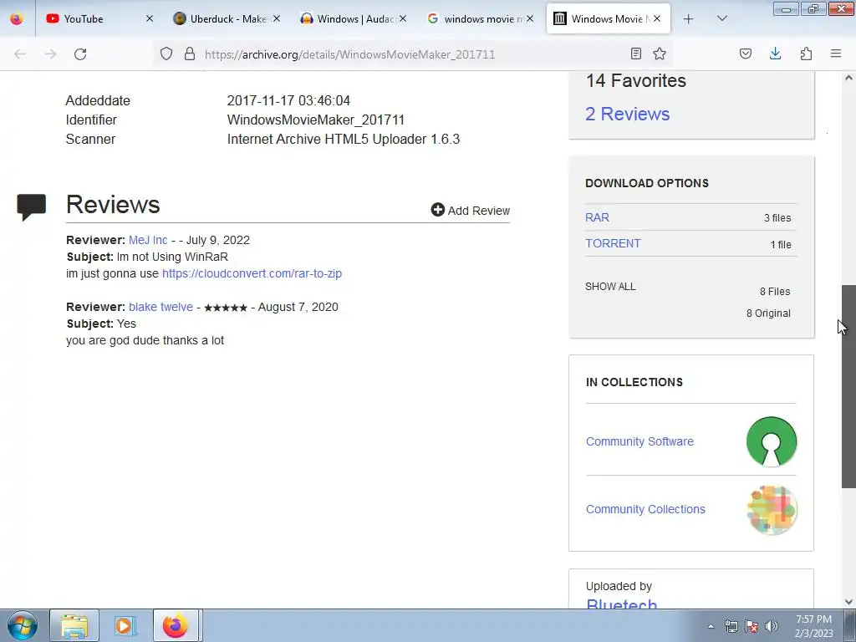
Task: Open Windows Explorer from taskbar
Action: pos(74,625)
